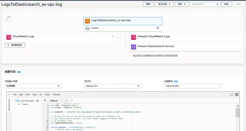Select the LogsToElasticsearch_es-vpc-log function box
The height and width of the screenshot is (131, 246).
123,21
